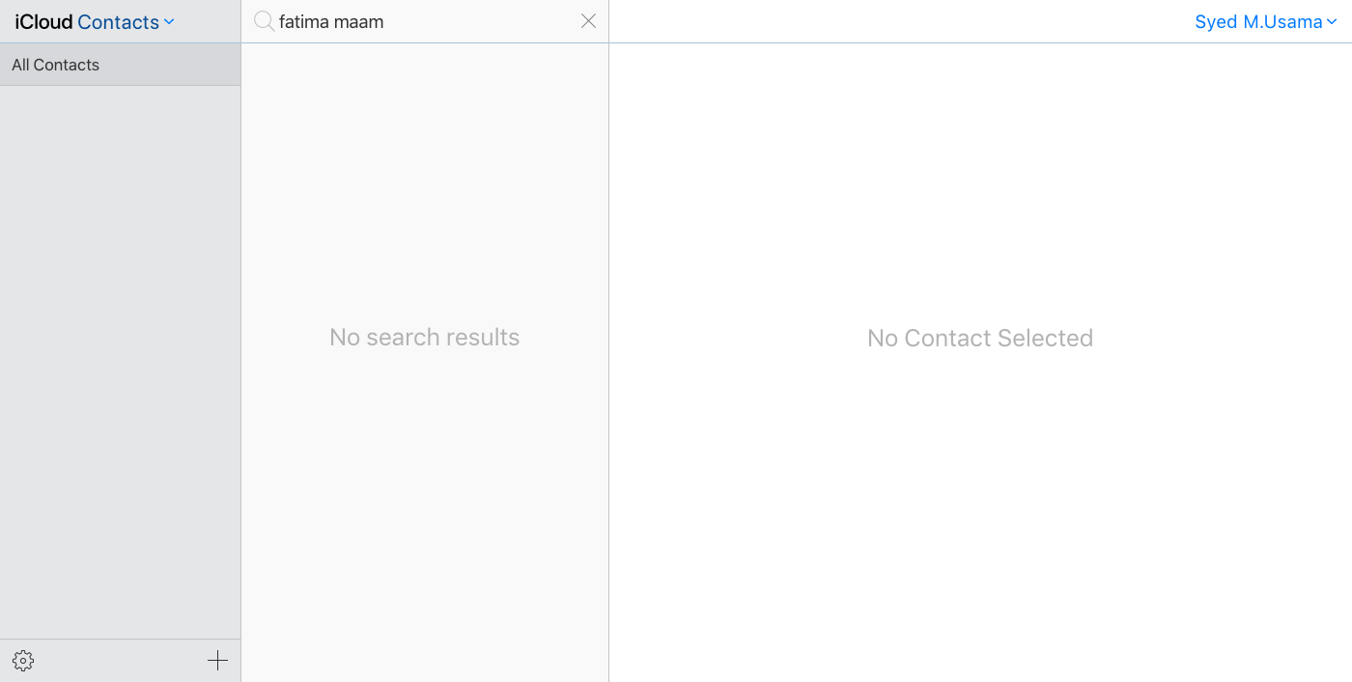This screenshot has width=1352, height=682.
Task: Click bottom sidebar toolbar between gear and plus
Action: [x=120, y=661]
